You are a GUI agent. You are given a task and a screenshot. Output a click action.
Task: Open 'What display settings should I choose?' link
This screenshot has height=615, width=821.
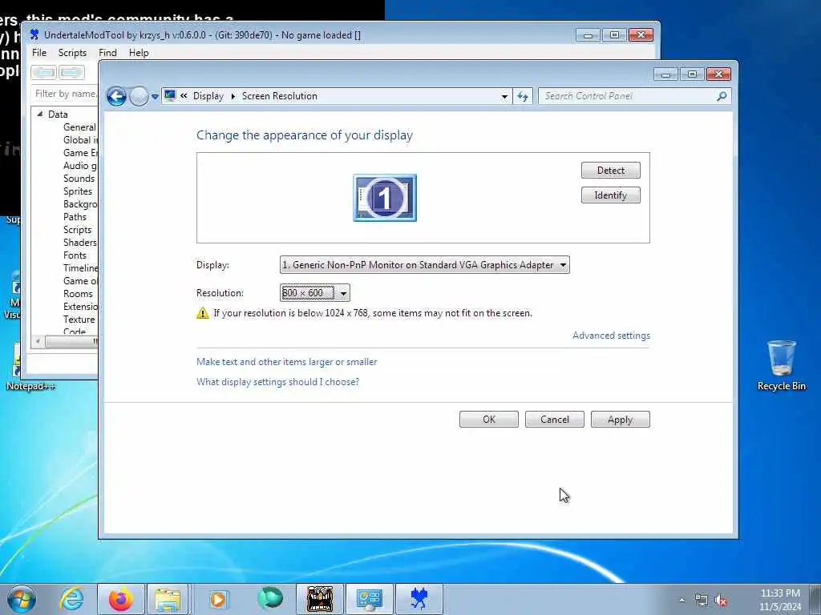[x=277, y=382]
